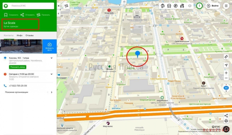232x135 pixels.
Task: Click the Show Girls map marker
Action: (x=109, y=10)
